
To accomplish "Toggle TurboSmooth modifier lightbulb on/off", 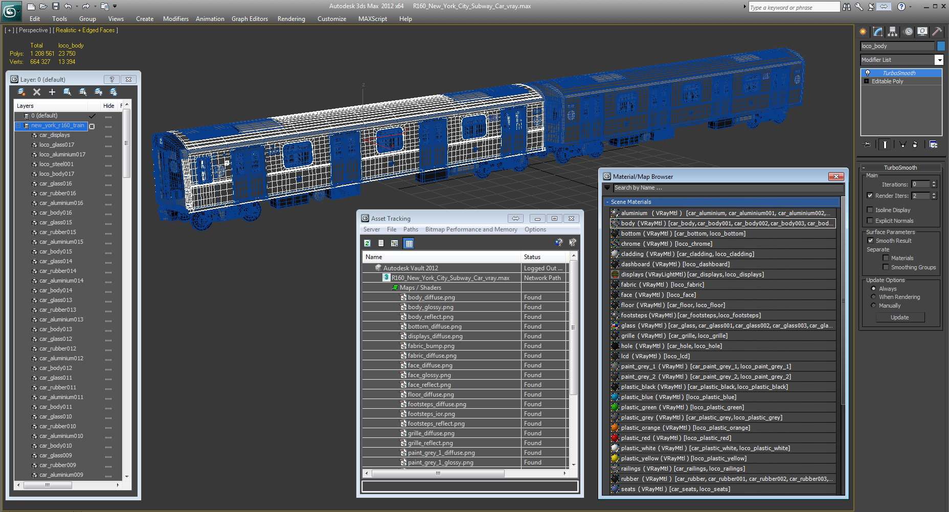I will (868, 73).
